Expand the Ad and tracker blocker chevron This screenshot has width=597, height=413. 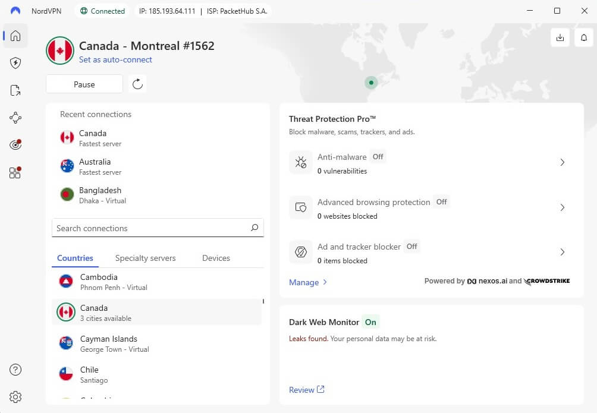click(562, 252)
